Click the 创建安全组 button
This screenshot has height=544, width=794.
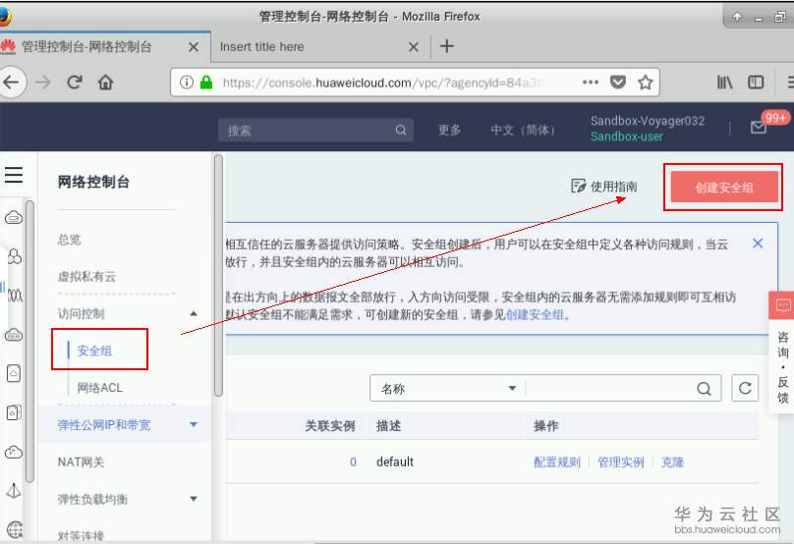coord(724,188)
